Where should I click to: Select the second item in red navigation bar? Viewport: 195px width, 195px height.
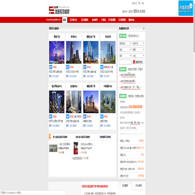(74, 20)
